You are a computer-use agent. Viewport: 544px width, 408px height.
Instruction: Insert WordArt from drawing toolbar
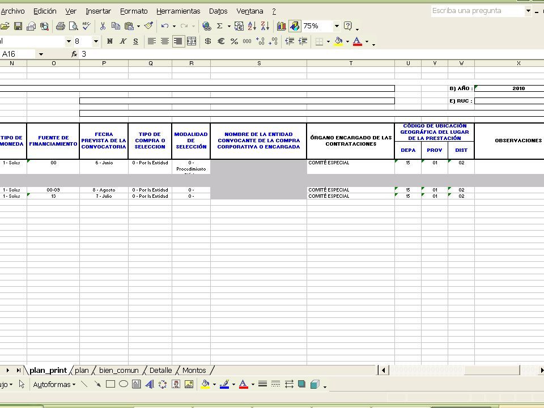pos(150,384)
